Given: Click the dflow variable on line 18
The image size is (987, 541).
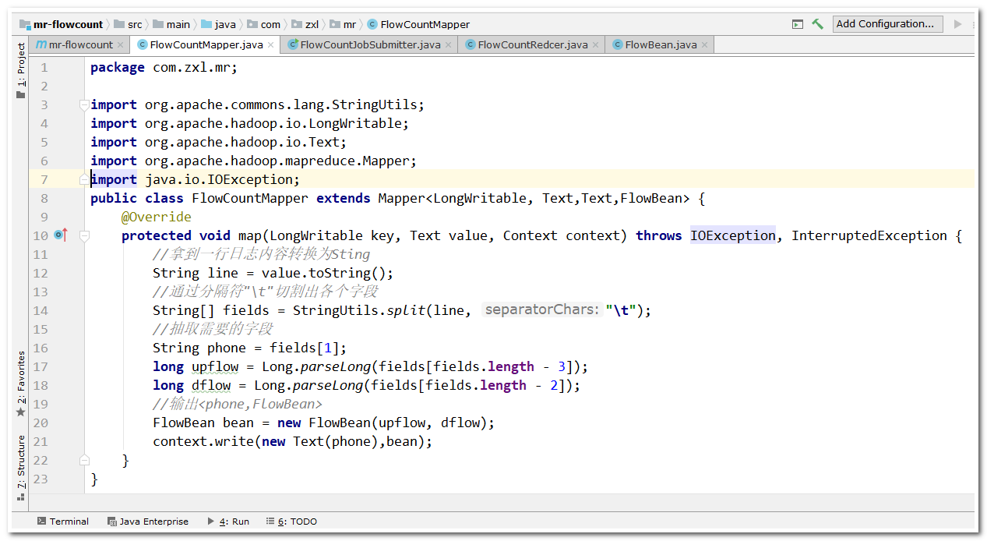Looking at the screenshot, I should 211,385.
